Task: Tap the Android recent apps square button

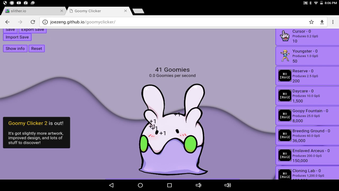Action: (169, 185)
